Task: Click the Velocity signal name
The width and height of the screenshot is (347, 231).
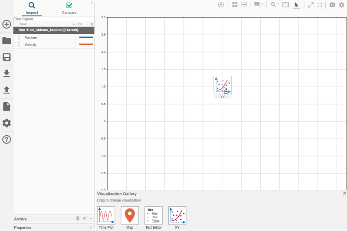Action: point(30,45)
